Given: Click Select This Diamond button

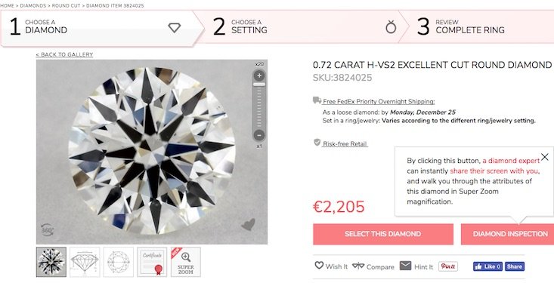Looking at the screenshot, I should click(383, 234).
